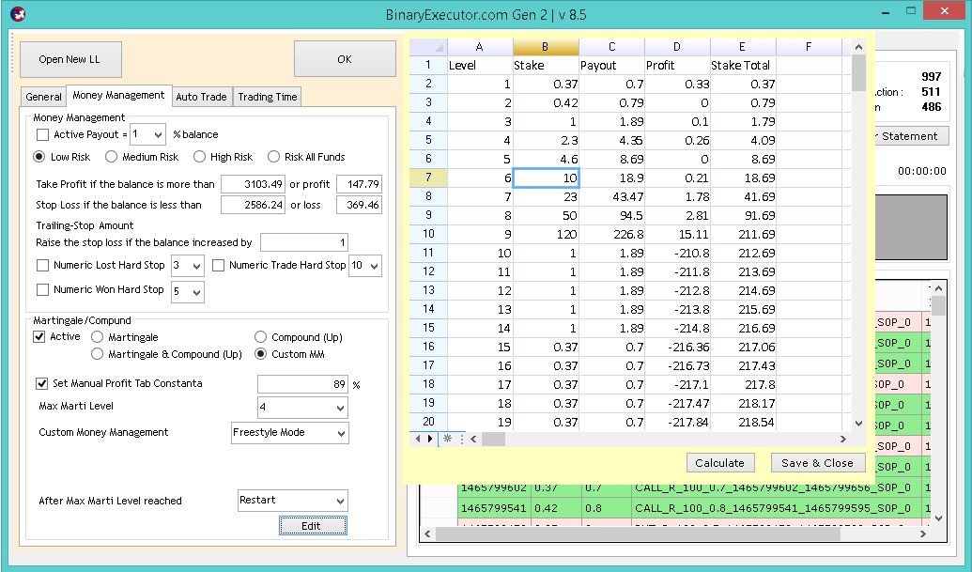
Task: Click spreadsheet vertical scrollbar down arrow
Action: [858, 424]
